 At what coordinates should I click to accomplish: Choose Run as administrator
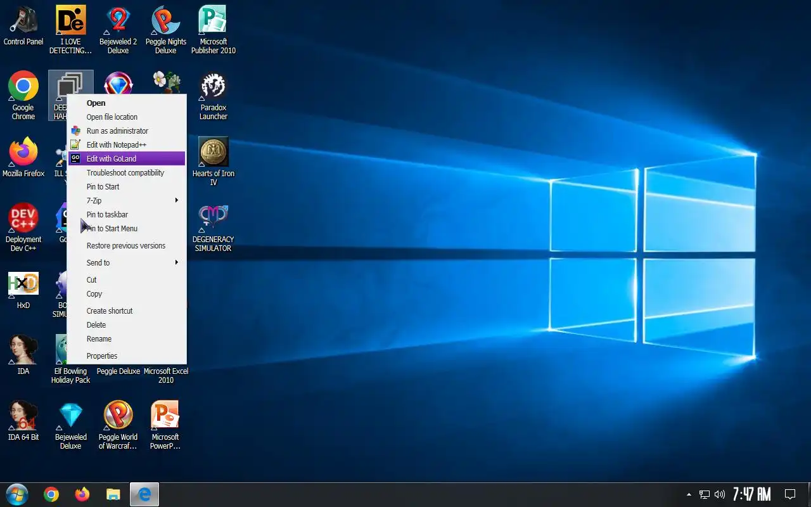click(x=127, y=131)
